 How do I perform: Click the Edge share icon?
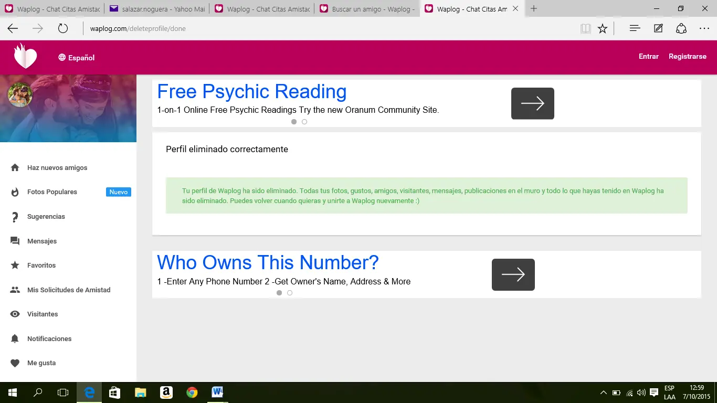pos(681,29)
